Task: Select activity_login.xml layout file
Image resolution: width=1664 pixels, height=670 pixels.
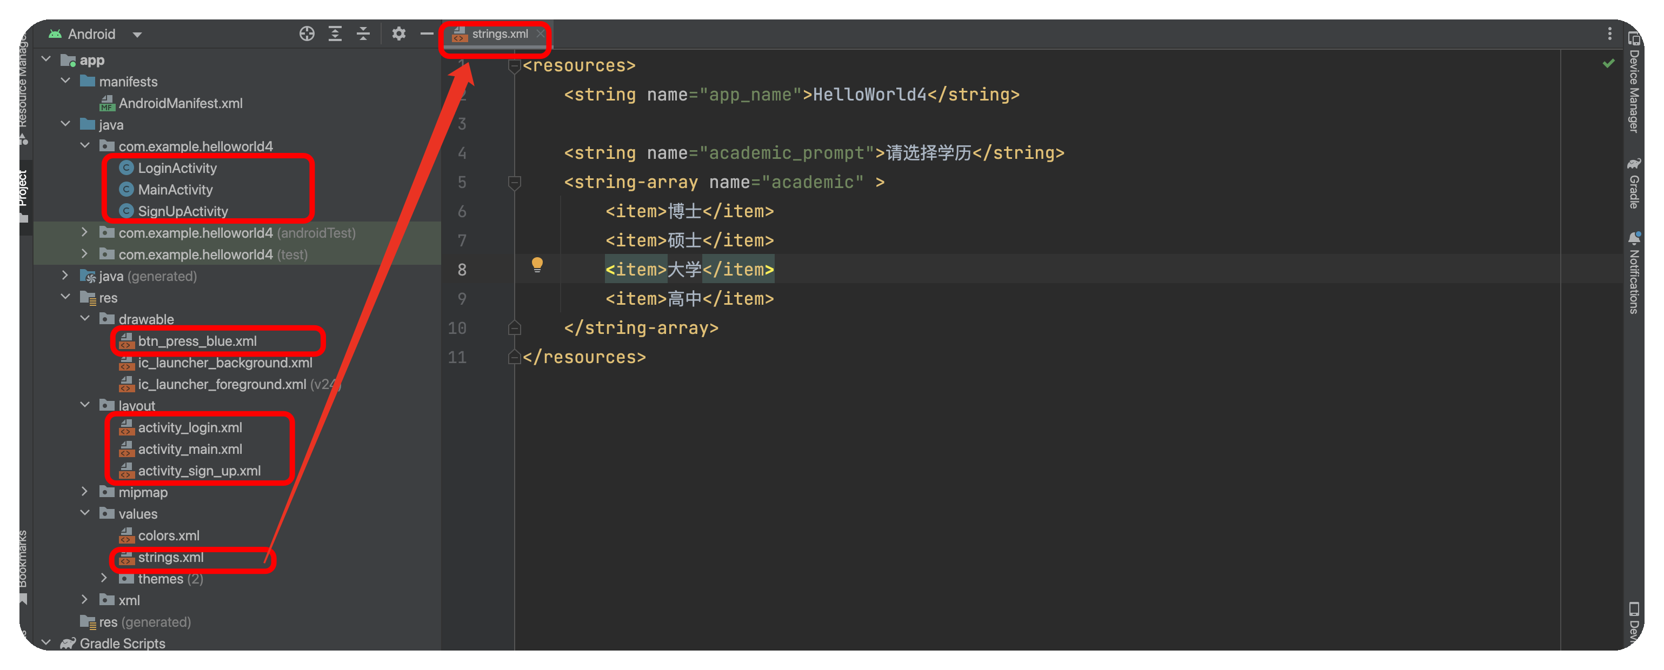Action: [181, 427]
